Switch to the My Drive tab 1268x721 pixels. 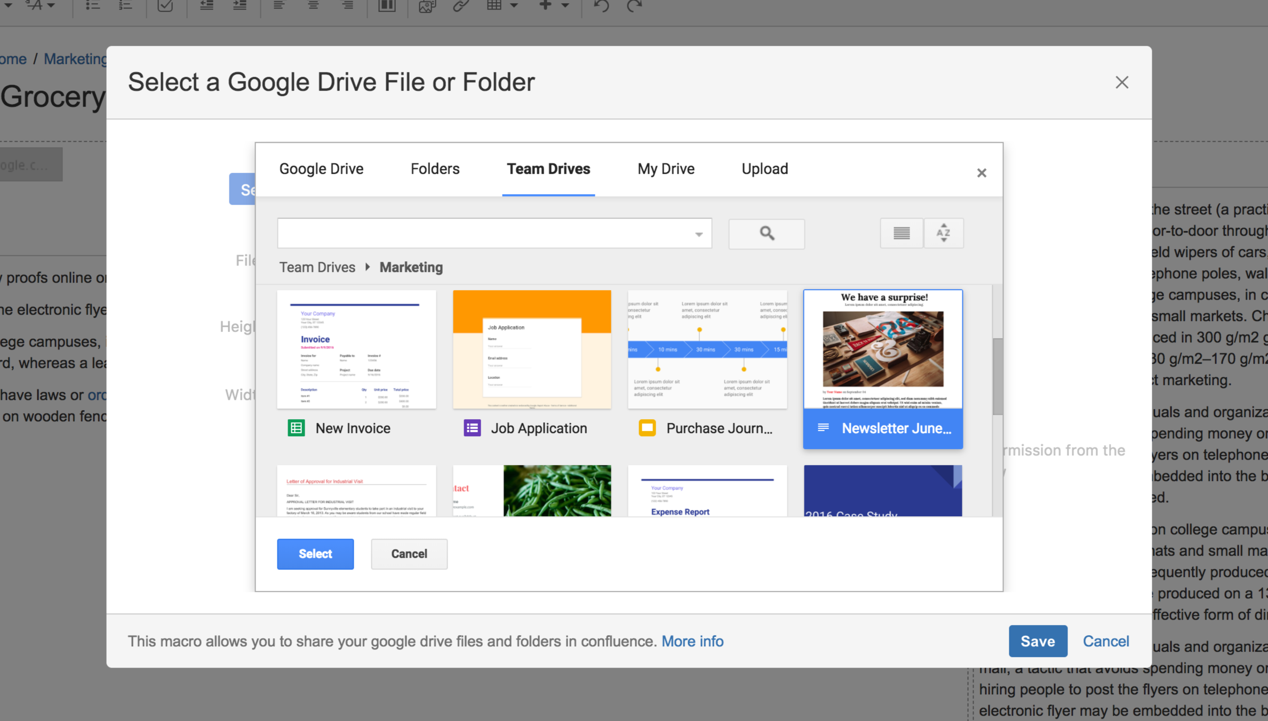pyautogui.click(x=666, y=169)
